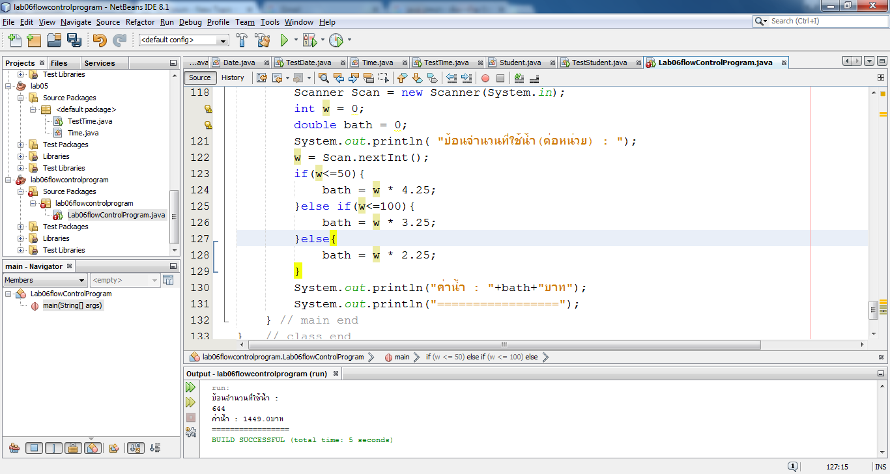
Task: Click the hint lightbulb on line 119
Action: (208, 109)
